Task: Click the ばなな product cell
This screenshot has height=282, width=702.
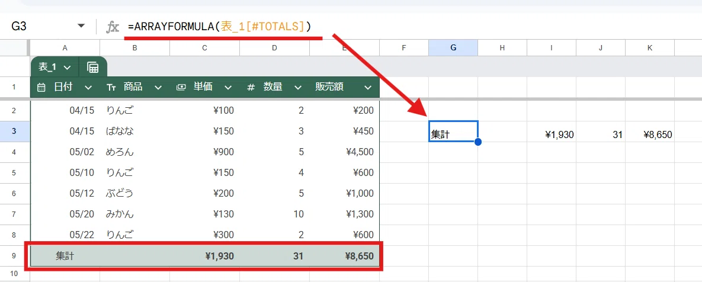Action: click(134, 131)
